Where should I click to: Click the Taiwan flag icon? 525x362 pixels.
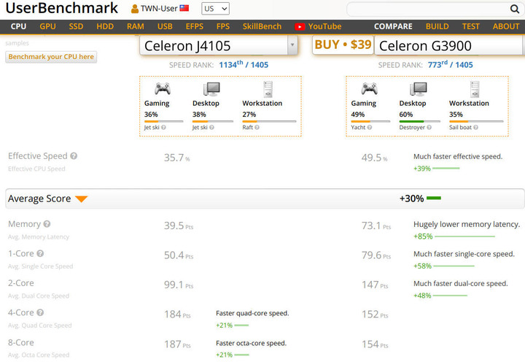(x=184, y=8)
